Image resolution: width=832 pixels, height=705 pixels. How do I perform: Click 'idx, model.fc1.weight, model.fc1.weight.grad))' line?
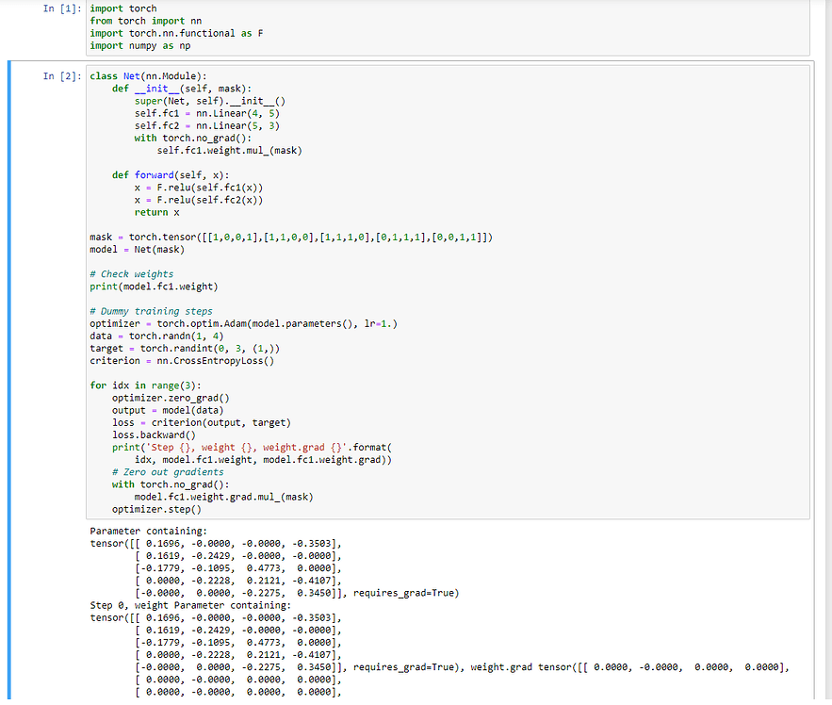[x=263, y=460]
